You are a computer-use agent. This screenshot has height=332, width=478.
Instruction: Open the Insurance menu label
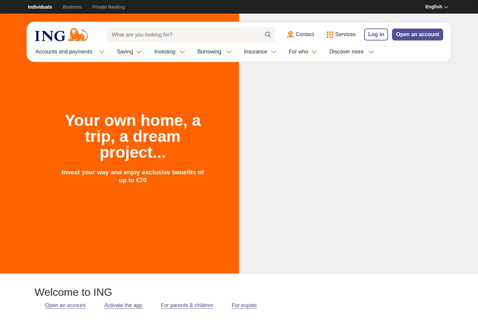(x=255, y=52)
